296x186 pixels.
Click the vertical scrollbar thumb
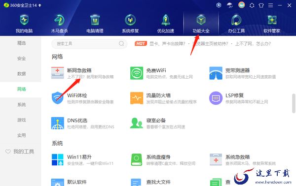[294, 103]
